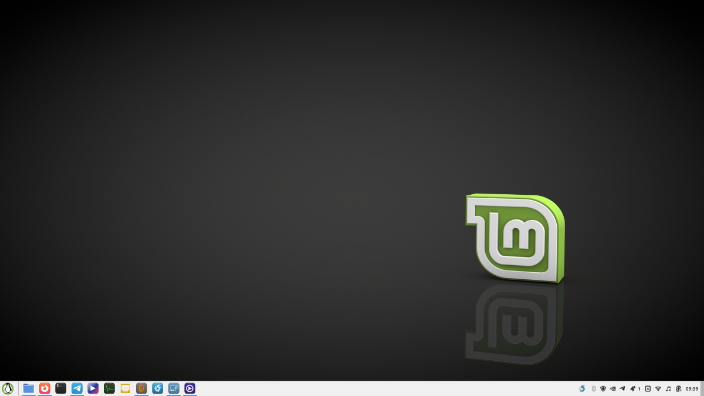Screen dimensions: 704x396
Task: Launch the system monitor with the green waveform
Action: coord(109,388)
